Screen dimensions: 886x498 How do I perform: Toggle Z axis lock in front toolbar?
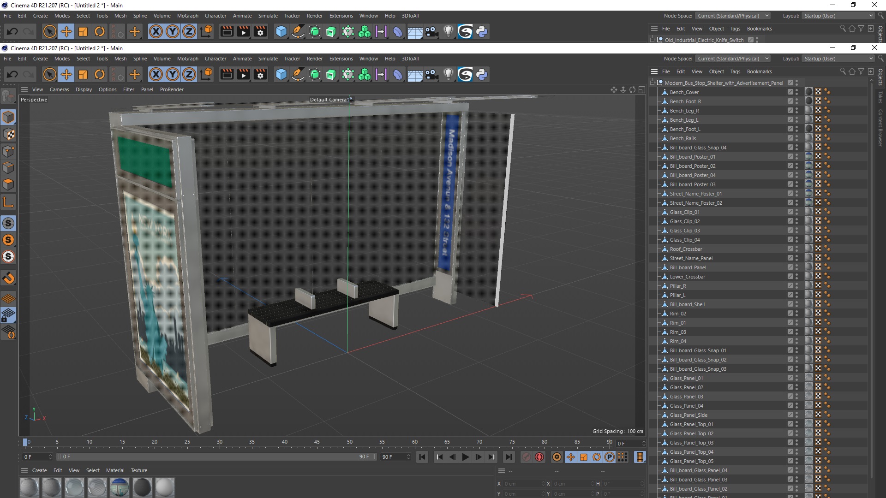coord(189,74)
